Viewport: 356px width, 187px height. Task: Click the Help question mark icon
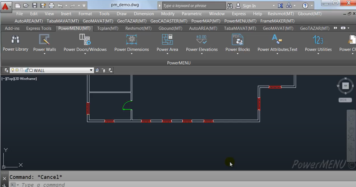click(305, 6)
